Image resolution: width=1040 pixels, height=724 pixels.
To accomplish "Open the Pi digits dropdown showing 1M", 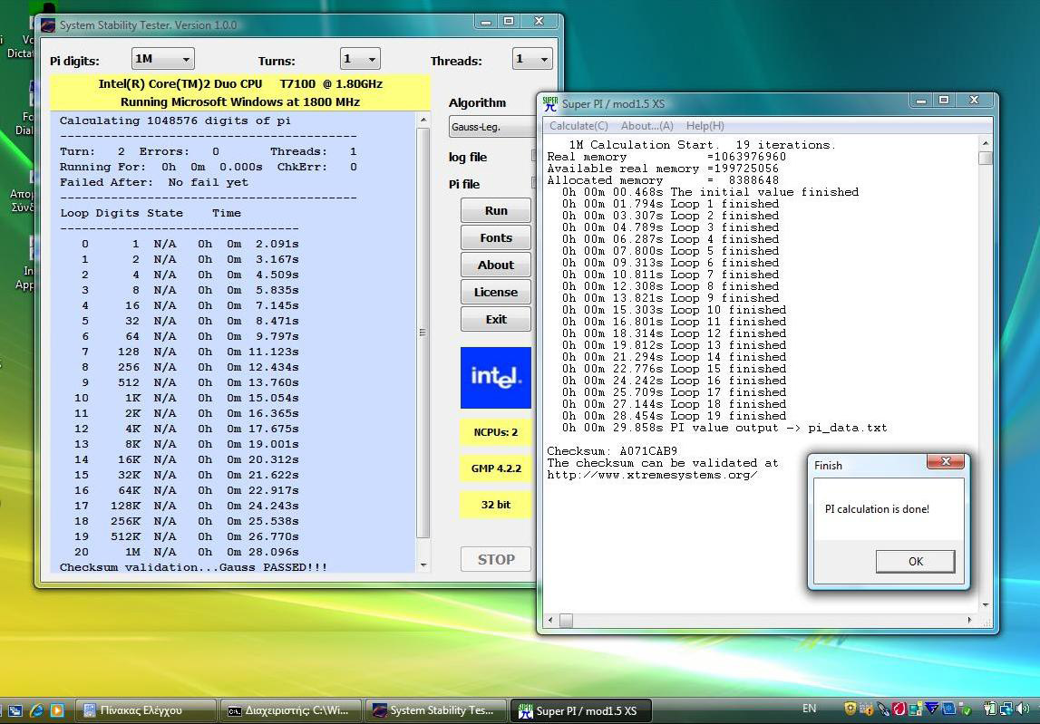I will [x=162, y=59].
